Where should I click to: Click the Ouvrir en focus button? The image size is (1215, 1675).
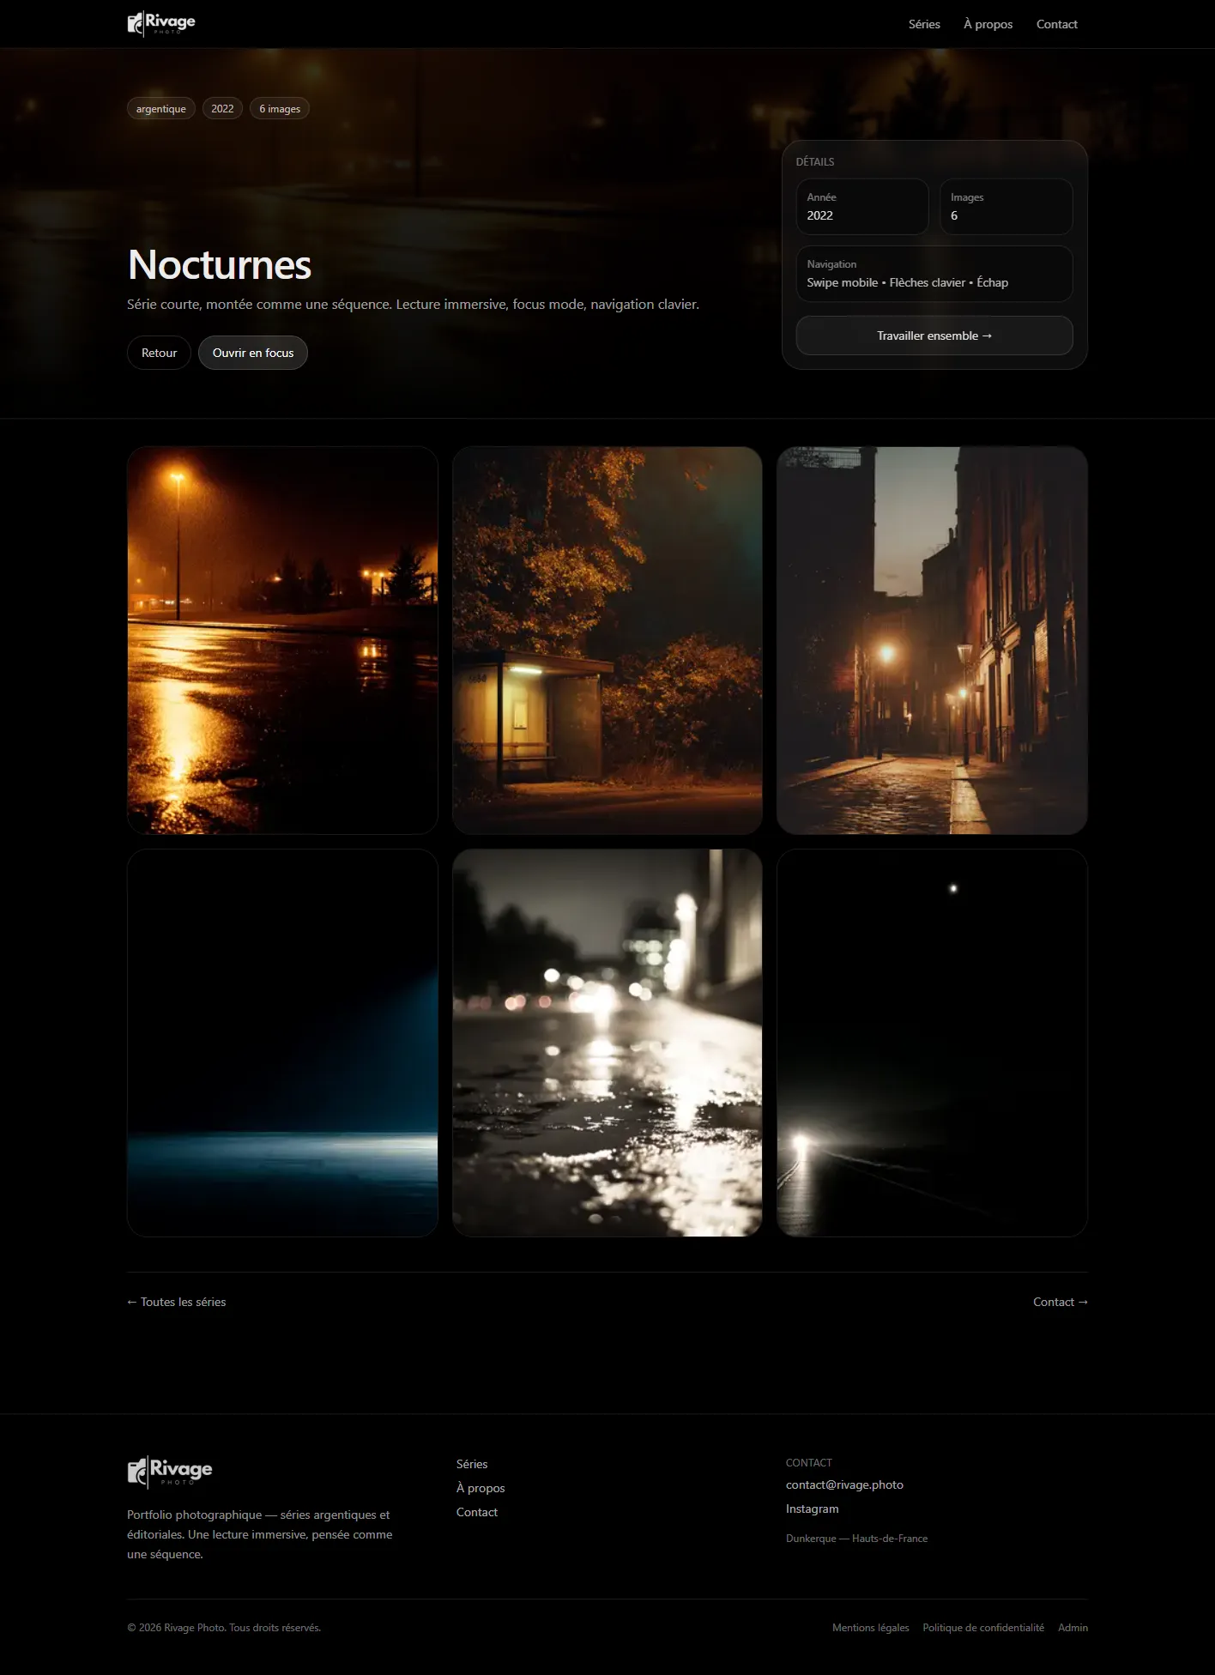[x=253, y=353]
